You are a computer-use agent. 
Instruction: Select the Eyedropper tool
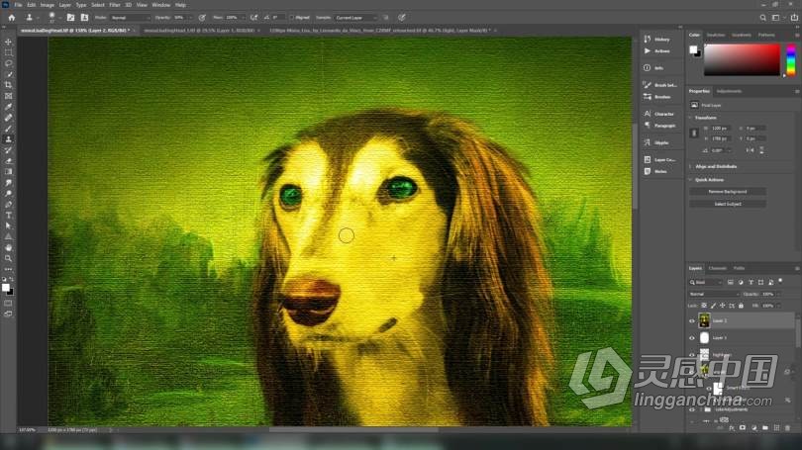tap(8, 107)
